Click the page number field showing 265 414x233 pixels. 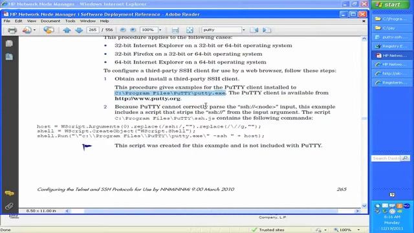click(x=93, y=30)
